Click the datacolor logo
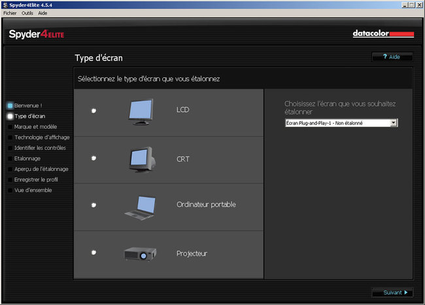425x305 pixels. [383, 33]
